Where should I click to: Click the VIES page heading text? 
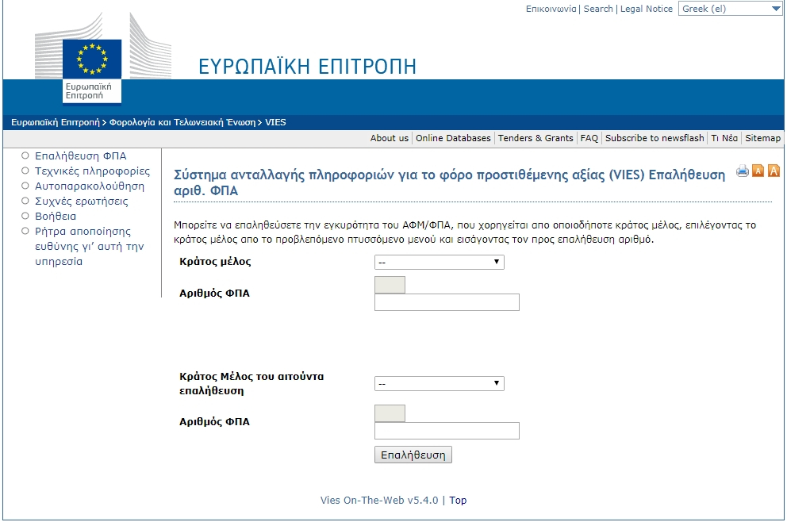coord(449,182)
